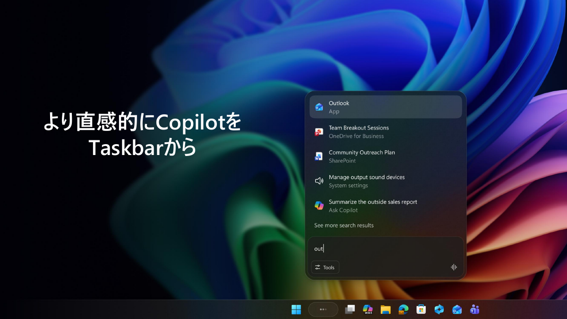This screenshot has width=567, height=319.
Task: Launch Outlook from the taskbar
Action: point(456,310)
